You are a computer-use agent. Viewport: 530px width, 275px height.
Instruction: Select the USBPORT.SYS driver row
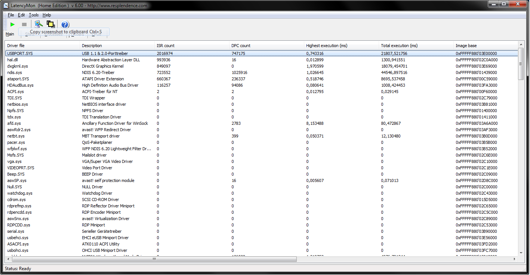(262, 53)
